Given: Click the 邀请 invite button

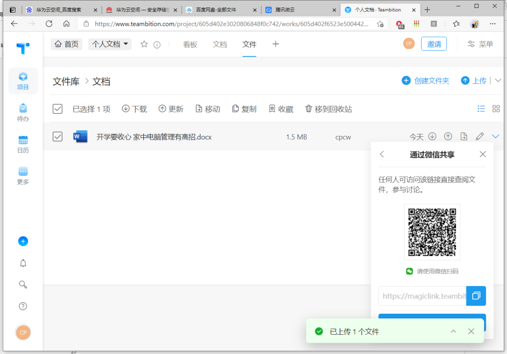Looking at the screenshot, I should click(434, 44).
